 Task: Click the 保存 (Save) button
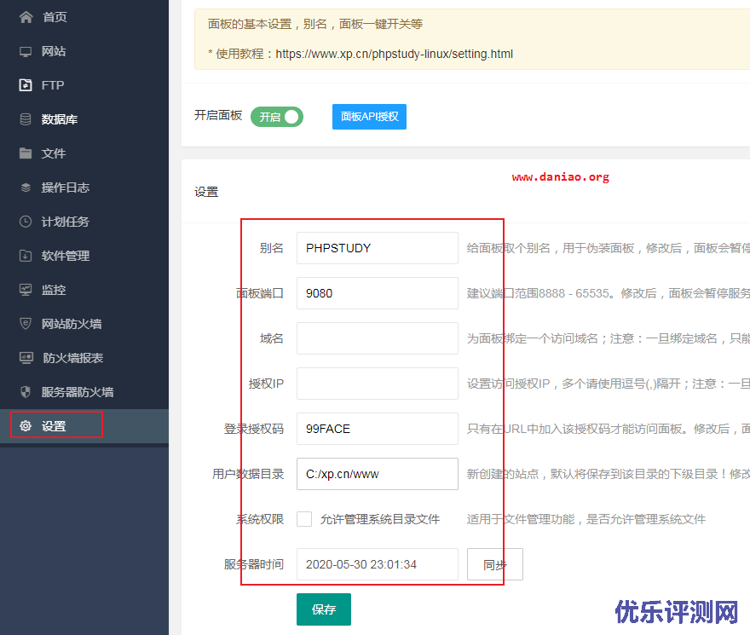(323, 609)
